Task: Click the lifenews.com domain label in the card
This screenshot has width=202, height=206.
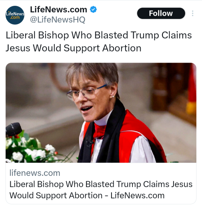Action: coord(35,173)
